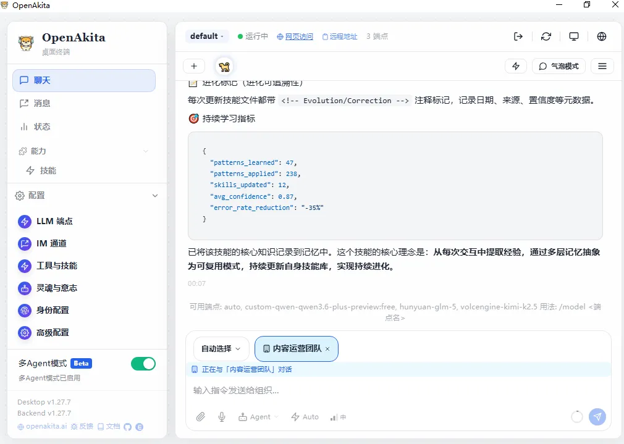The image size is (624, 444).
Task: Open the 文档 documentation link
Action: click(109, 427)
